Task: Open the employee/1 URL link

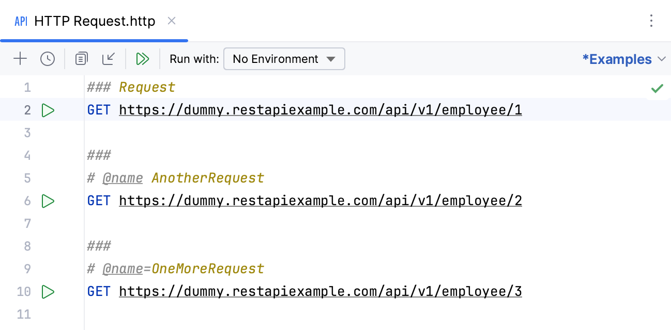Action: click(x=320, y=110)
